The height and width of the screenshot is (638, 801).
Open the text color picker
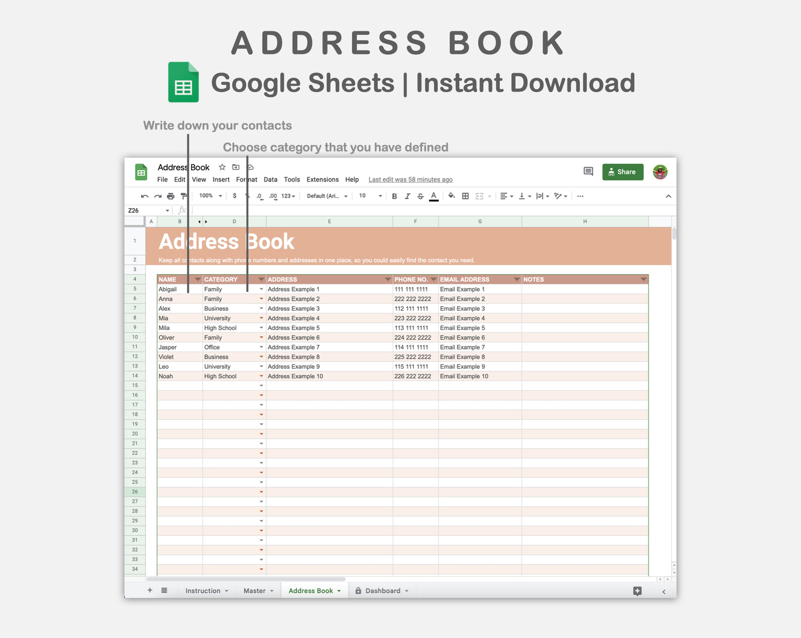(433, 196)
